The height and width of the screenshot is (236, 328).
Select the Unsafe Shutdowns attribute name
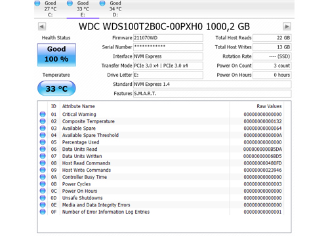click(83, 198)
